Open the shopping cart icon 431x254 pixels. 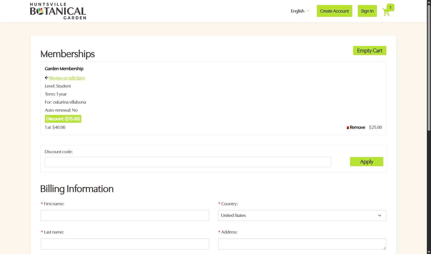(x=386, y=12)
